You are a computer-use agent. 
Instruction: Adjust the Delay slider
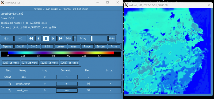(99, 38)
